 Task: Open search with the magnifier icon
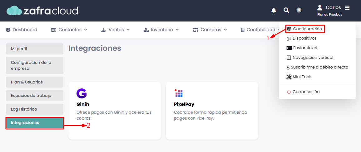tap(286, 11)
